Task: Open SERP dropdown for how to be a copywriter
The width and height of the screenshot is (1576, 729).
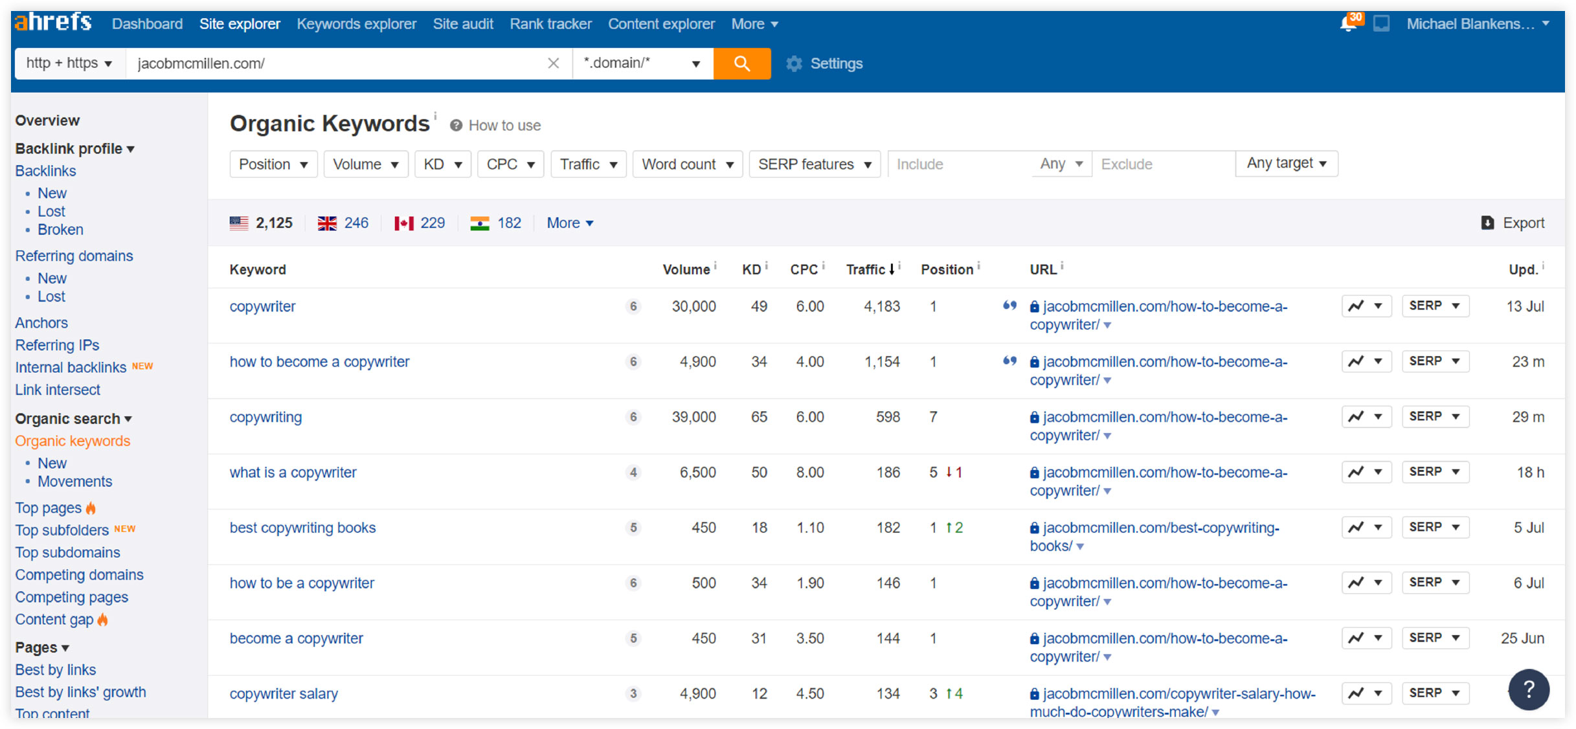Action: tap(1435, 582)
